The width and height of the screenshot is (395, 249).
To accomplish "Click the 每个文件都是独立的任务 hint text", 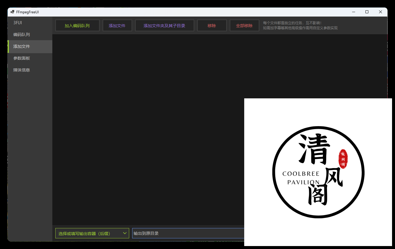I will [x=292, y=23].
